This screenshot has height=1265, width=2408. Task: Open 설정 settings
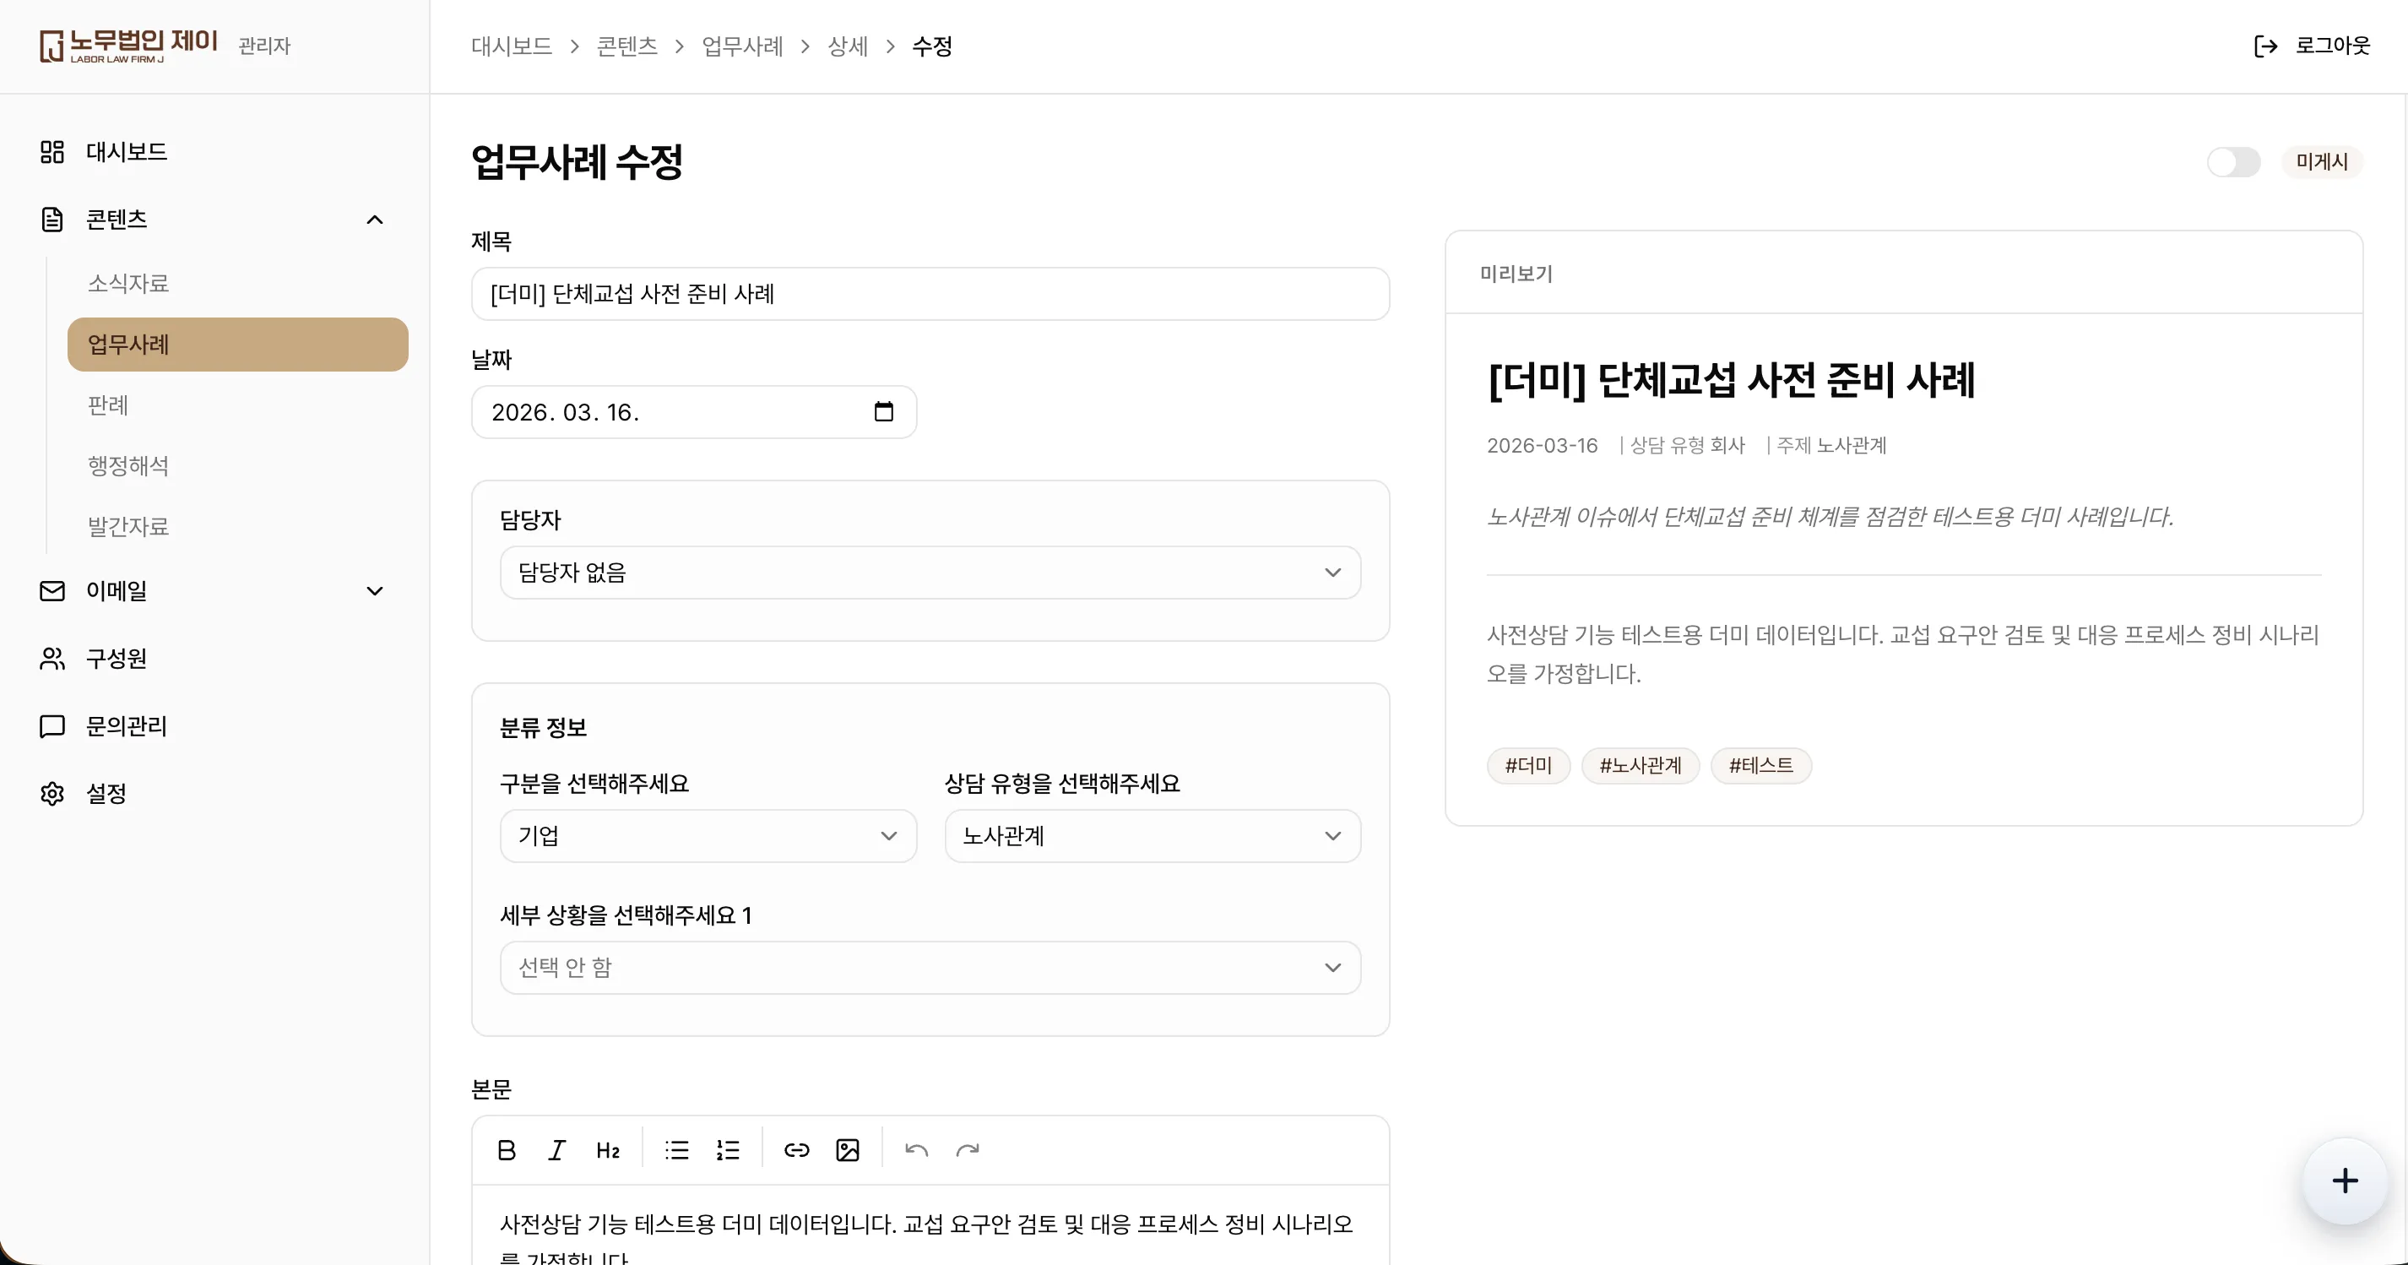(215, 793)
